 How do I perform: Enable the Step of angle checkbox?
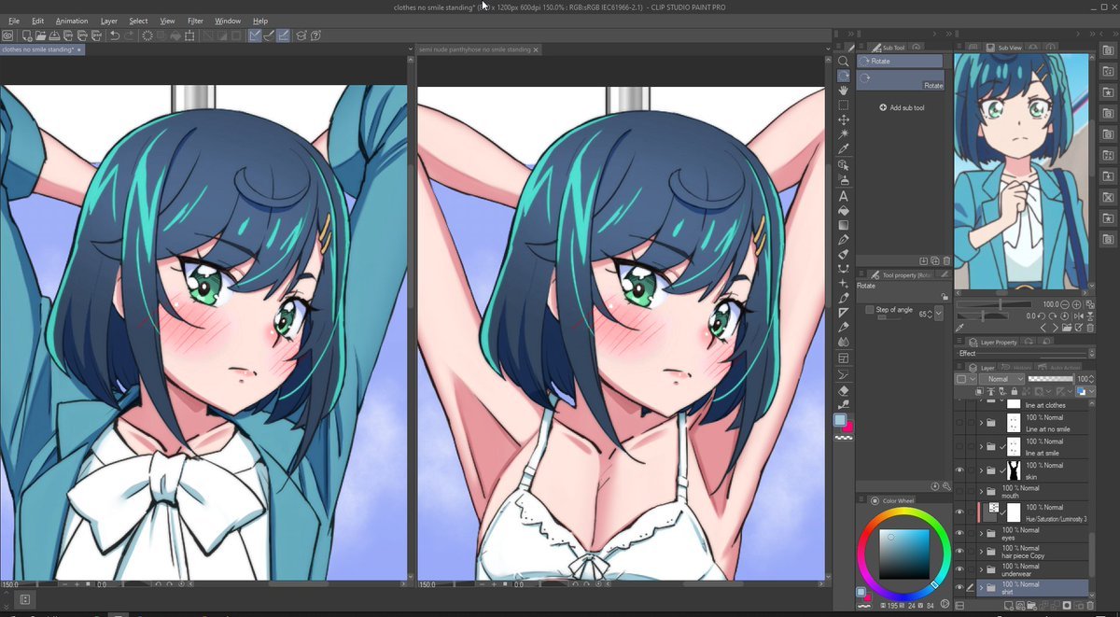(870, 310)
